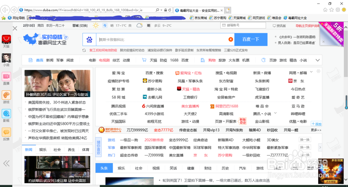Close the left sidebar with the X icon
This screenshot has height=187, width=348.
pos(15,28)
